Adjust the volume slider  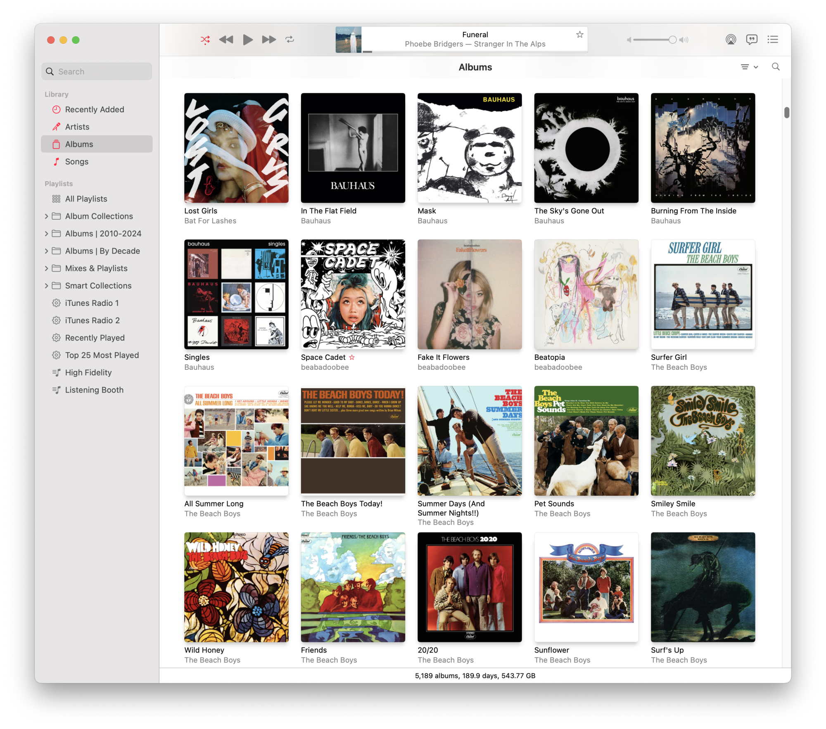672,40
